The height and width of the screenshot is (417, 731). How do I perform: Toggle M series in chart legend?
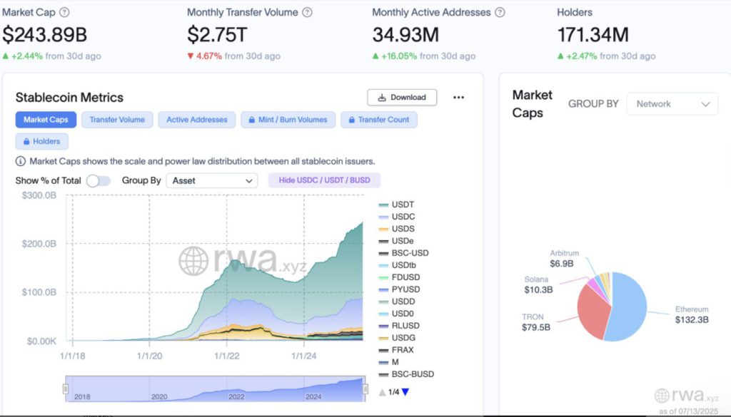point(389,362)
